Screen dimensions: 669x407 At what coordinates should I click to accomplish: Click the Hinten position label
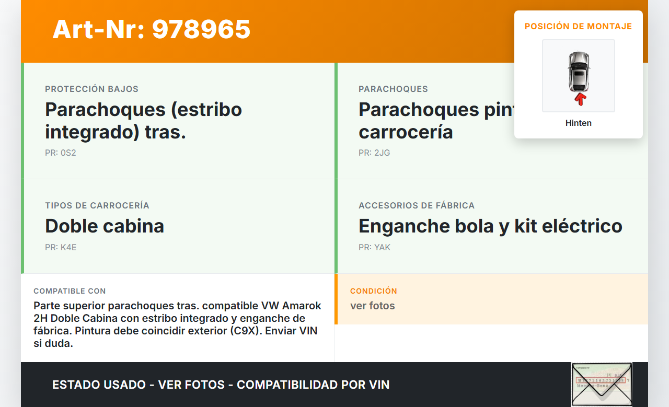[x=579, y=123]
